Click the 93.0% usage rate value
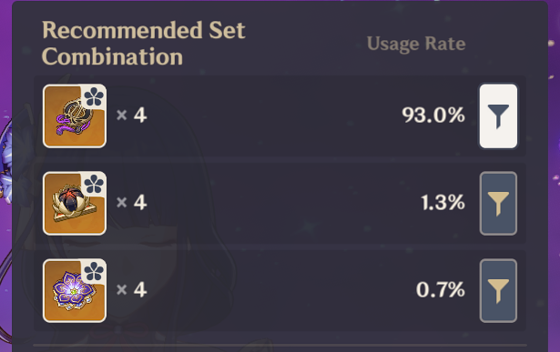The image size is (560, 352). click(x=433, y=116)
